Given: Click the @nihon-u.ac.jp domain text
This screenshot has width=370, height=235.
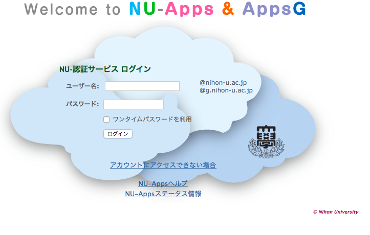Looking at the screenshot, I should [x=223, y=83].
